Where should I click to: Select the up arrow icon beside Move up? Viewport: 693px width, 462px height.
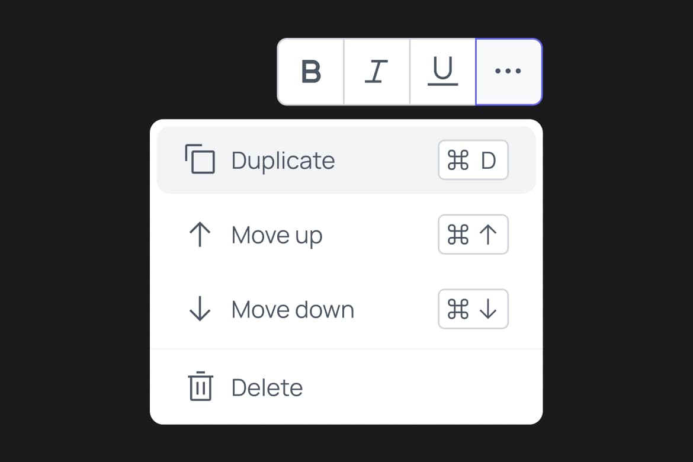200,235
